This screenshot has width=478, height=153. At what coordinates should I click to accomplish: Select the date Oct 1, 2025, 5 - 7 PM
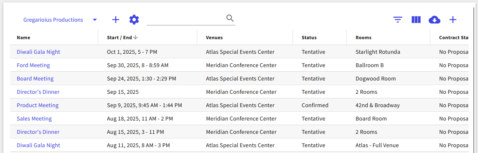(x=132, y=52)
